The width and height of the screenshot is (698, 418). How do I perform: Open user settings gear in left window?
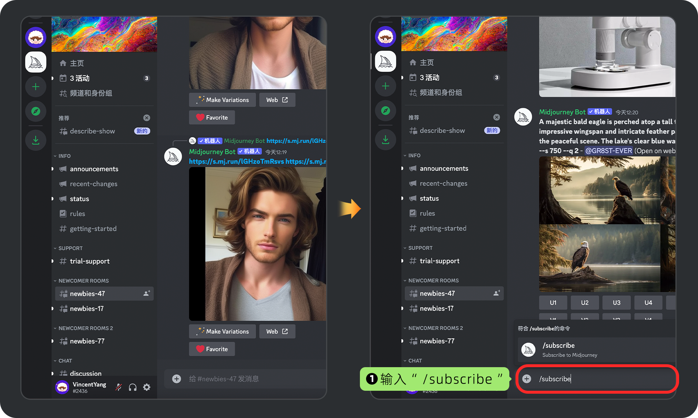click(x=147, y=387)
